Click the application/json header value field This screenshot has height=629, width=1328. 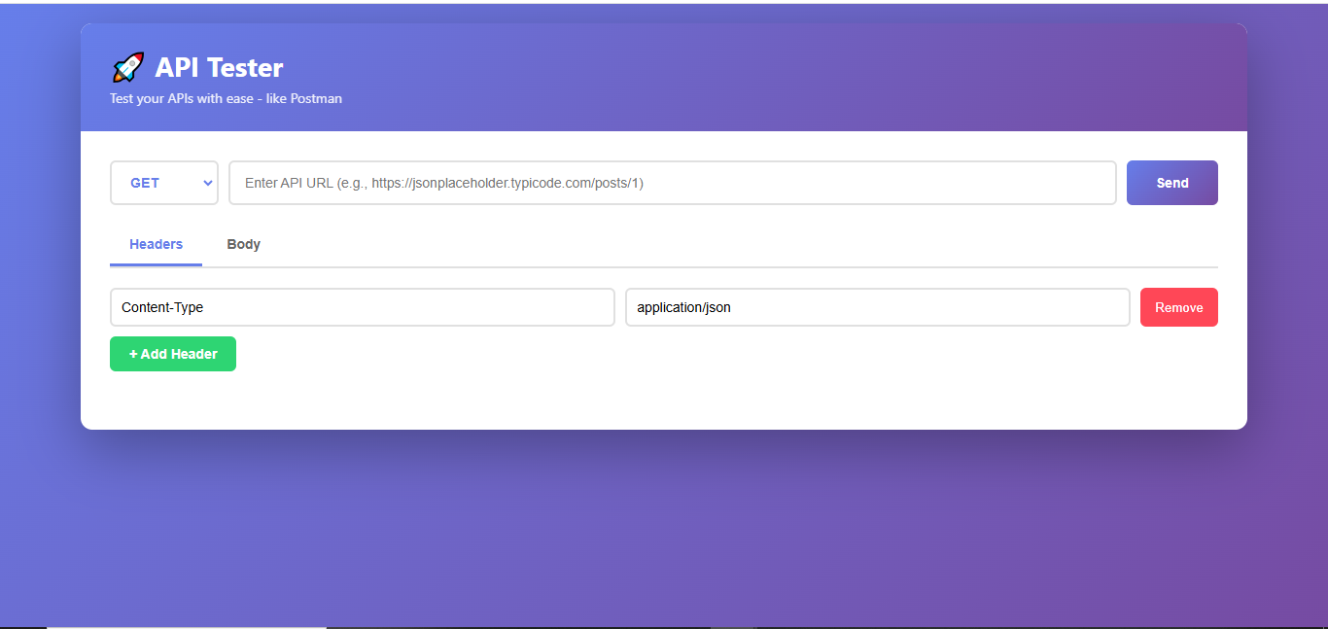click(x=876, y=307)
